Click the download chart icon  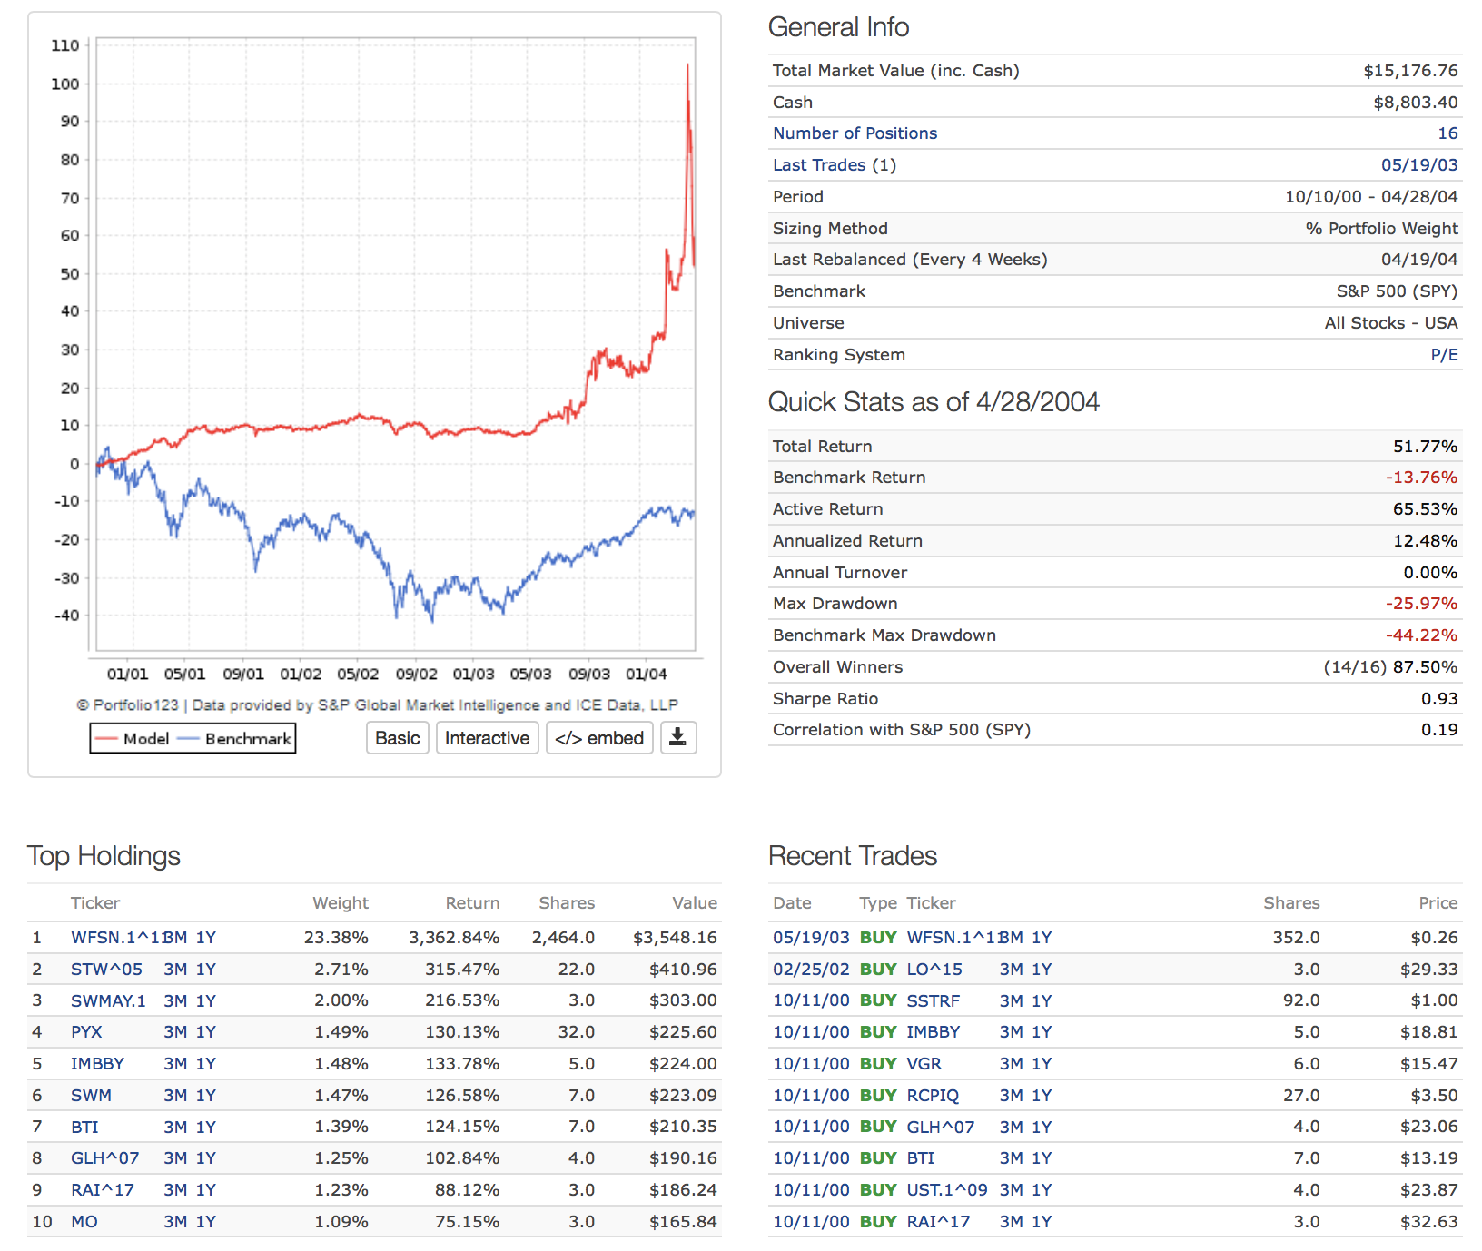[677, 738]
